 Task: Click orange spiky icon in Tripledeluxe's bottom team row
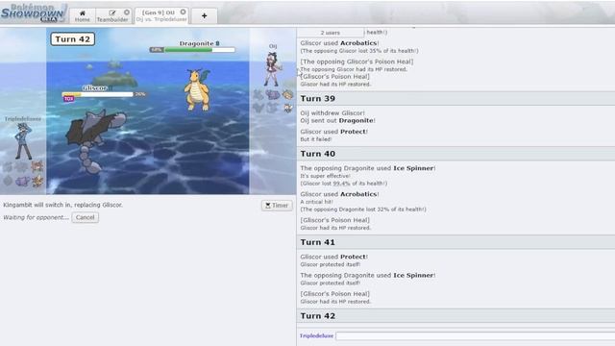point(37,181)
